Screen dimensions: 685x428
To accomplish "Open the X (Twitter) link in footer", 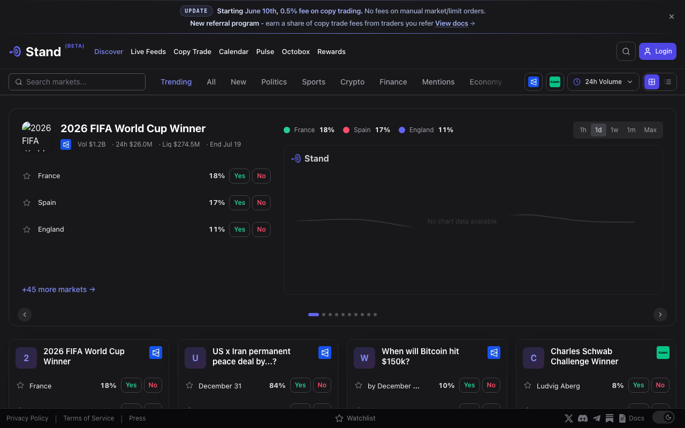I will click(569, 418).
